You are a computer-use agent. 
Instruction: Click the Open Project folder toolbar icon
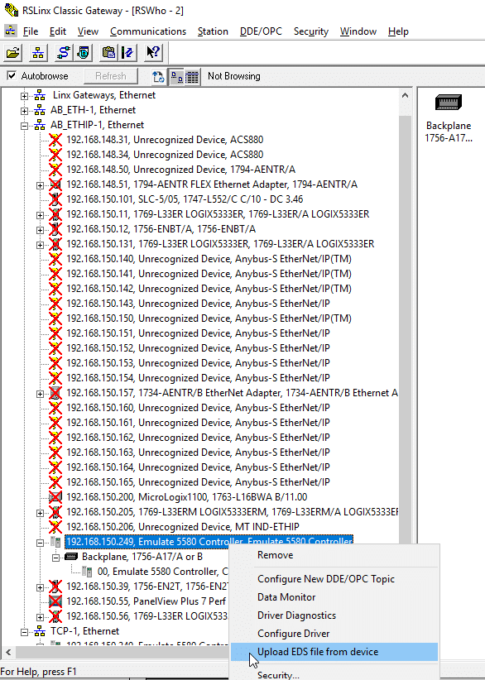[x=13, y=53]
